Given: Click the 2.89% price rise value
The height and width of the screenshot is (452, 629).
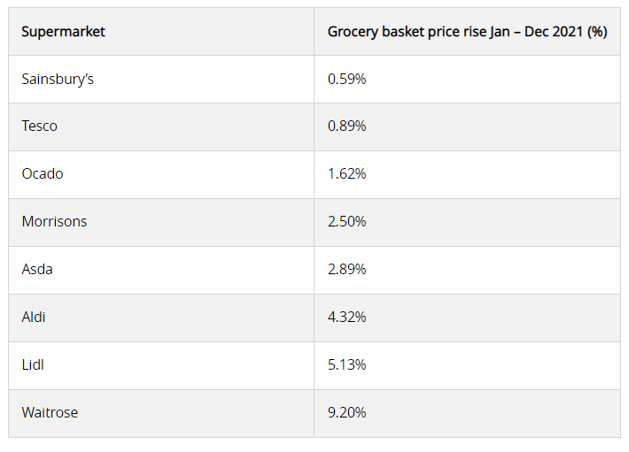Looking at the screenshot, I should pos(346,269).
